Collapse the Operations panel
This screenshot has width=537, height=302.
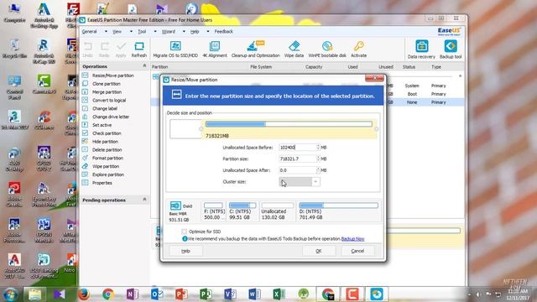pos(144,65)
